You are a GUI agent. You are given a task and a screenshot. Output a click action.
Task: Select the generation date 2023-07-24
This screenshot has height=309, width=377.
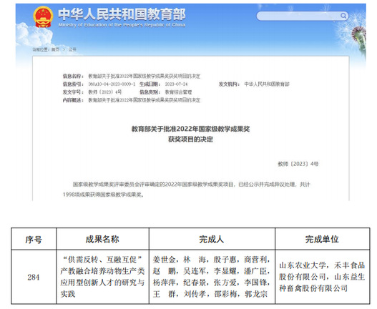pyautogui.click(x=176, y=84)
